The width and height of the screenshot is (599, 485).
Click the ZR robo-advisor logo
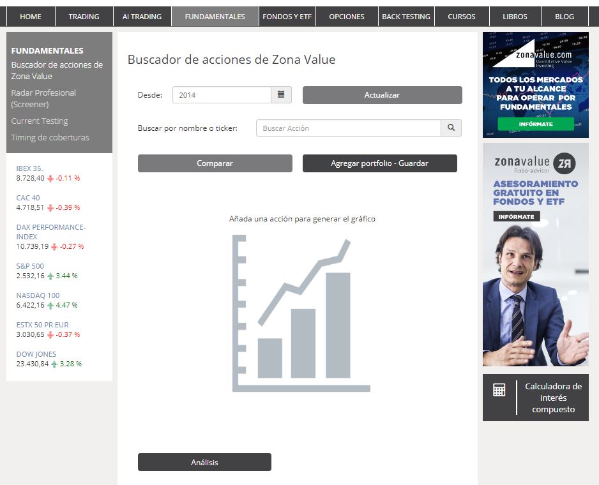tap(565, 163)
